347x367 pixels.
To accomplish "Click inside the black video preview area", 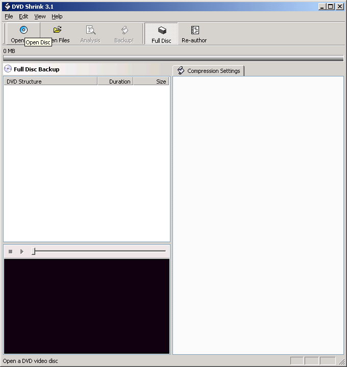I will pos(87,306).
